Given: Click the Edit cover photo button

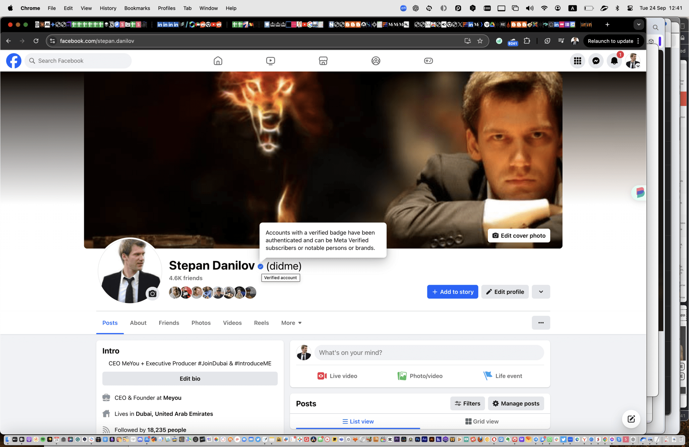Looking at the screenshot, I should click(519, 235).
